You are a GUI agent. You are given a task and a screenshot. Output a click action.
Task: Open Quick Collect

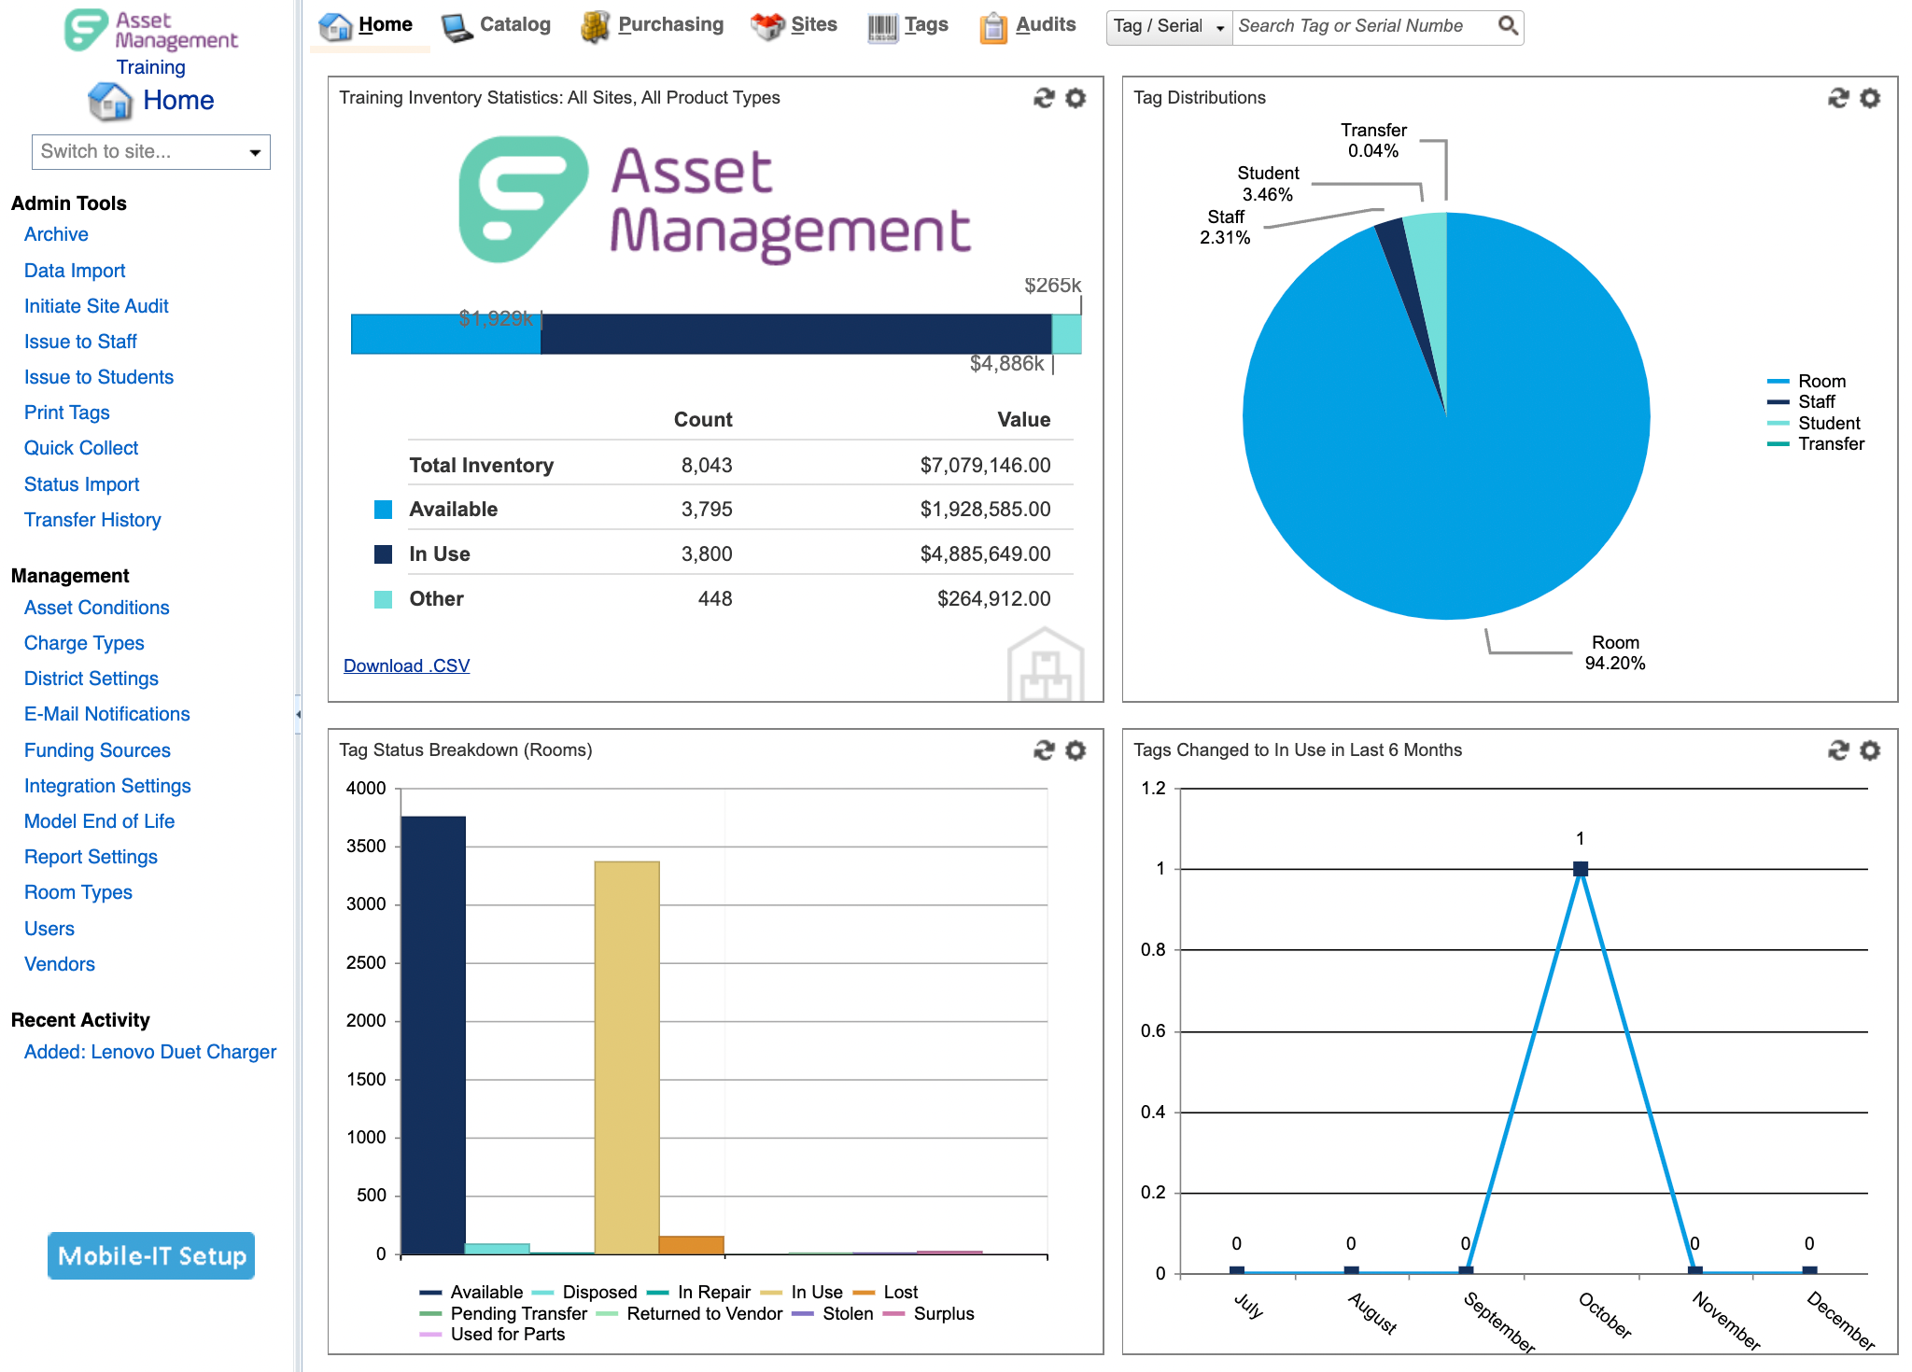click(81, 448)
